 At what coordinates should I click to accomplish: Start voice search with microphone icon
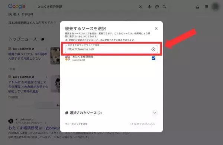[x=149, y=7]
